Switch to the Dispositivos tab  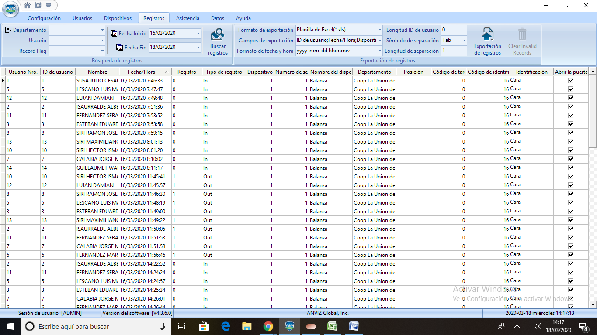pyautogui.click(x=118, y=18)
